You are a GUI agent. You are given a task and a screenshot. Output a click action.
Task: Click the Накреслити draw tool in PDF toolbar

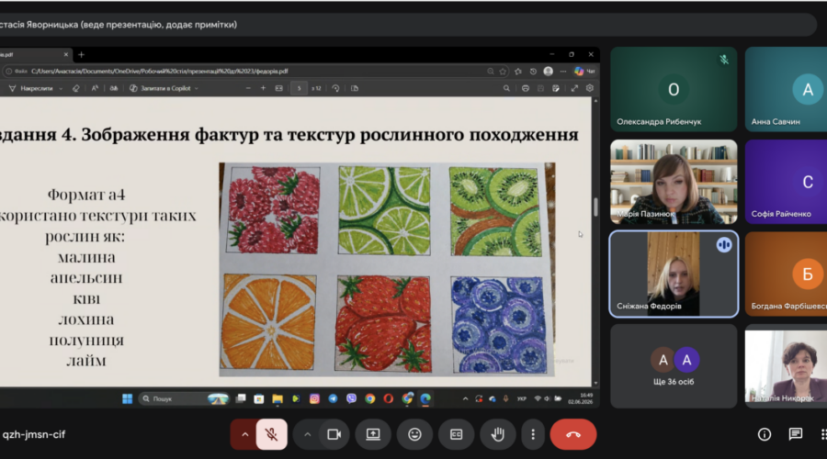point(31,88)
